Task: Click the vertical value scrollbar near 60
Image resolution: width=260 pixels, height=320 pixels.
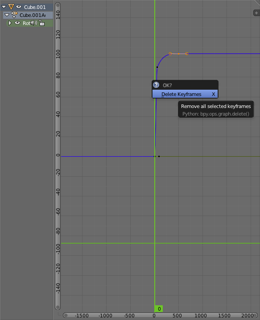Action: pyautogui.click(x=58, y=95)
